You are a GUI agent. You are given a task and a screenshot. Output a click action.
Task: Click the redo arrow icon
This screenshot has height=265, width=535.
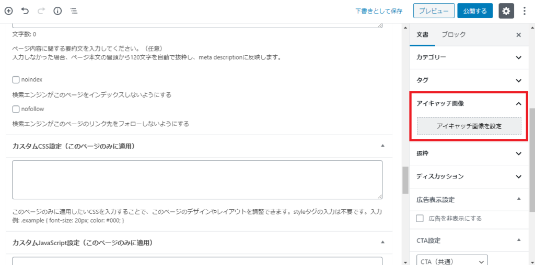(41, 11)
